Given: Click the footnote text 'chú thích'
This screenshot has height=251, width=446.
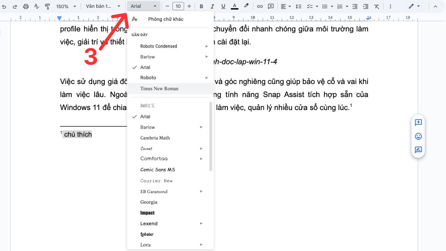Looking at the screenshot, I should 78,135.
